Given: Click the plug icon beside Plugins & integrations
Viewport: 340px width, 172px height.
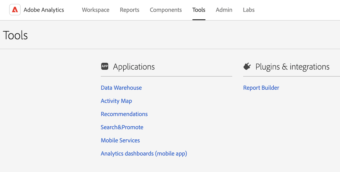Looking at the screenshot, I should click(x=247, y=66).
